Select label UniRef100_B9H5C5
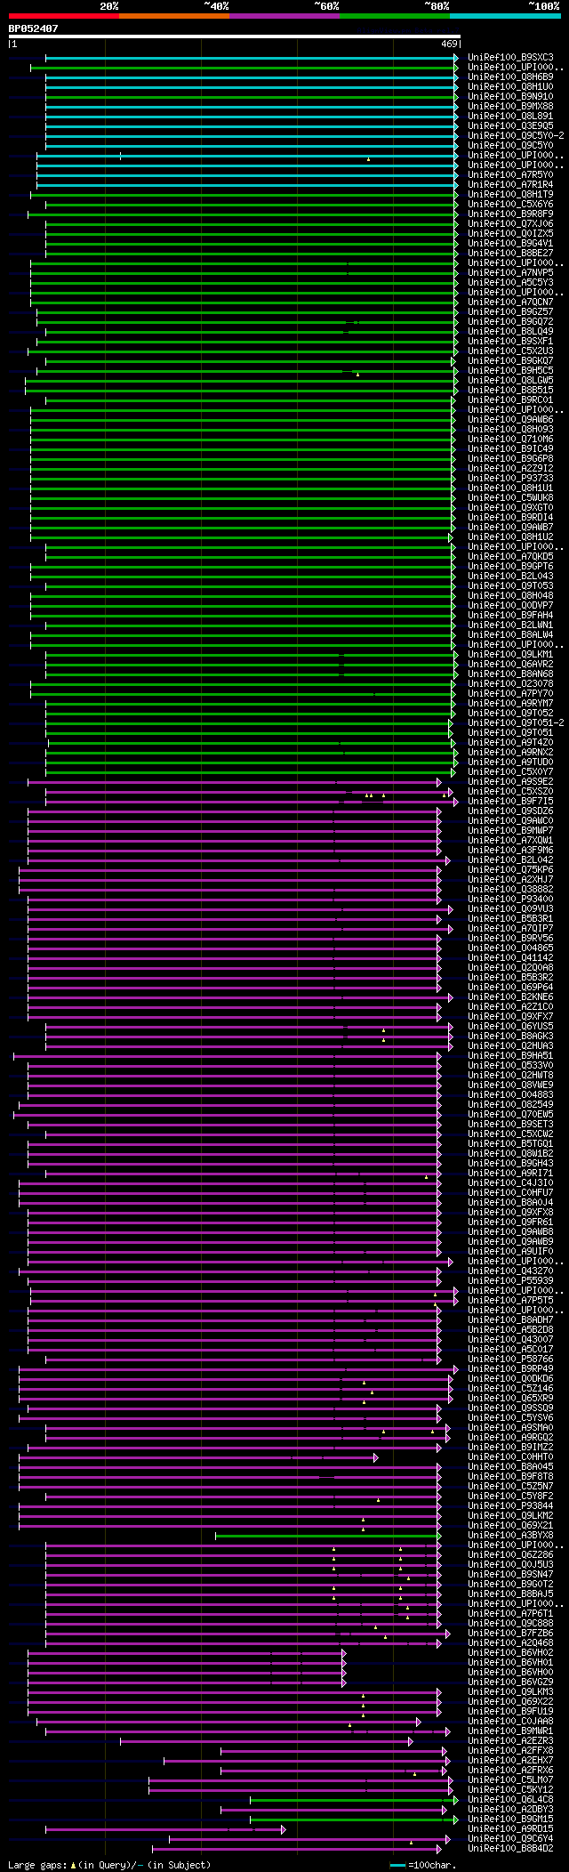 (510, 371)
